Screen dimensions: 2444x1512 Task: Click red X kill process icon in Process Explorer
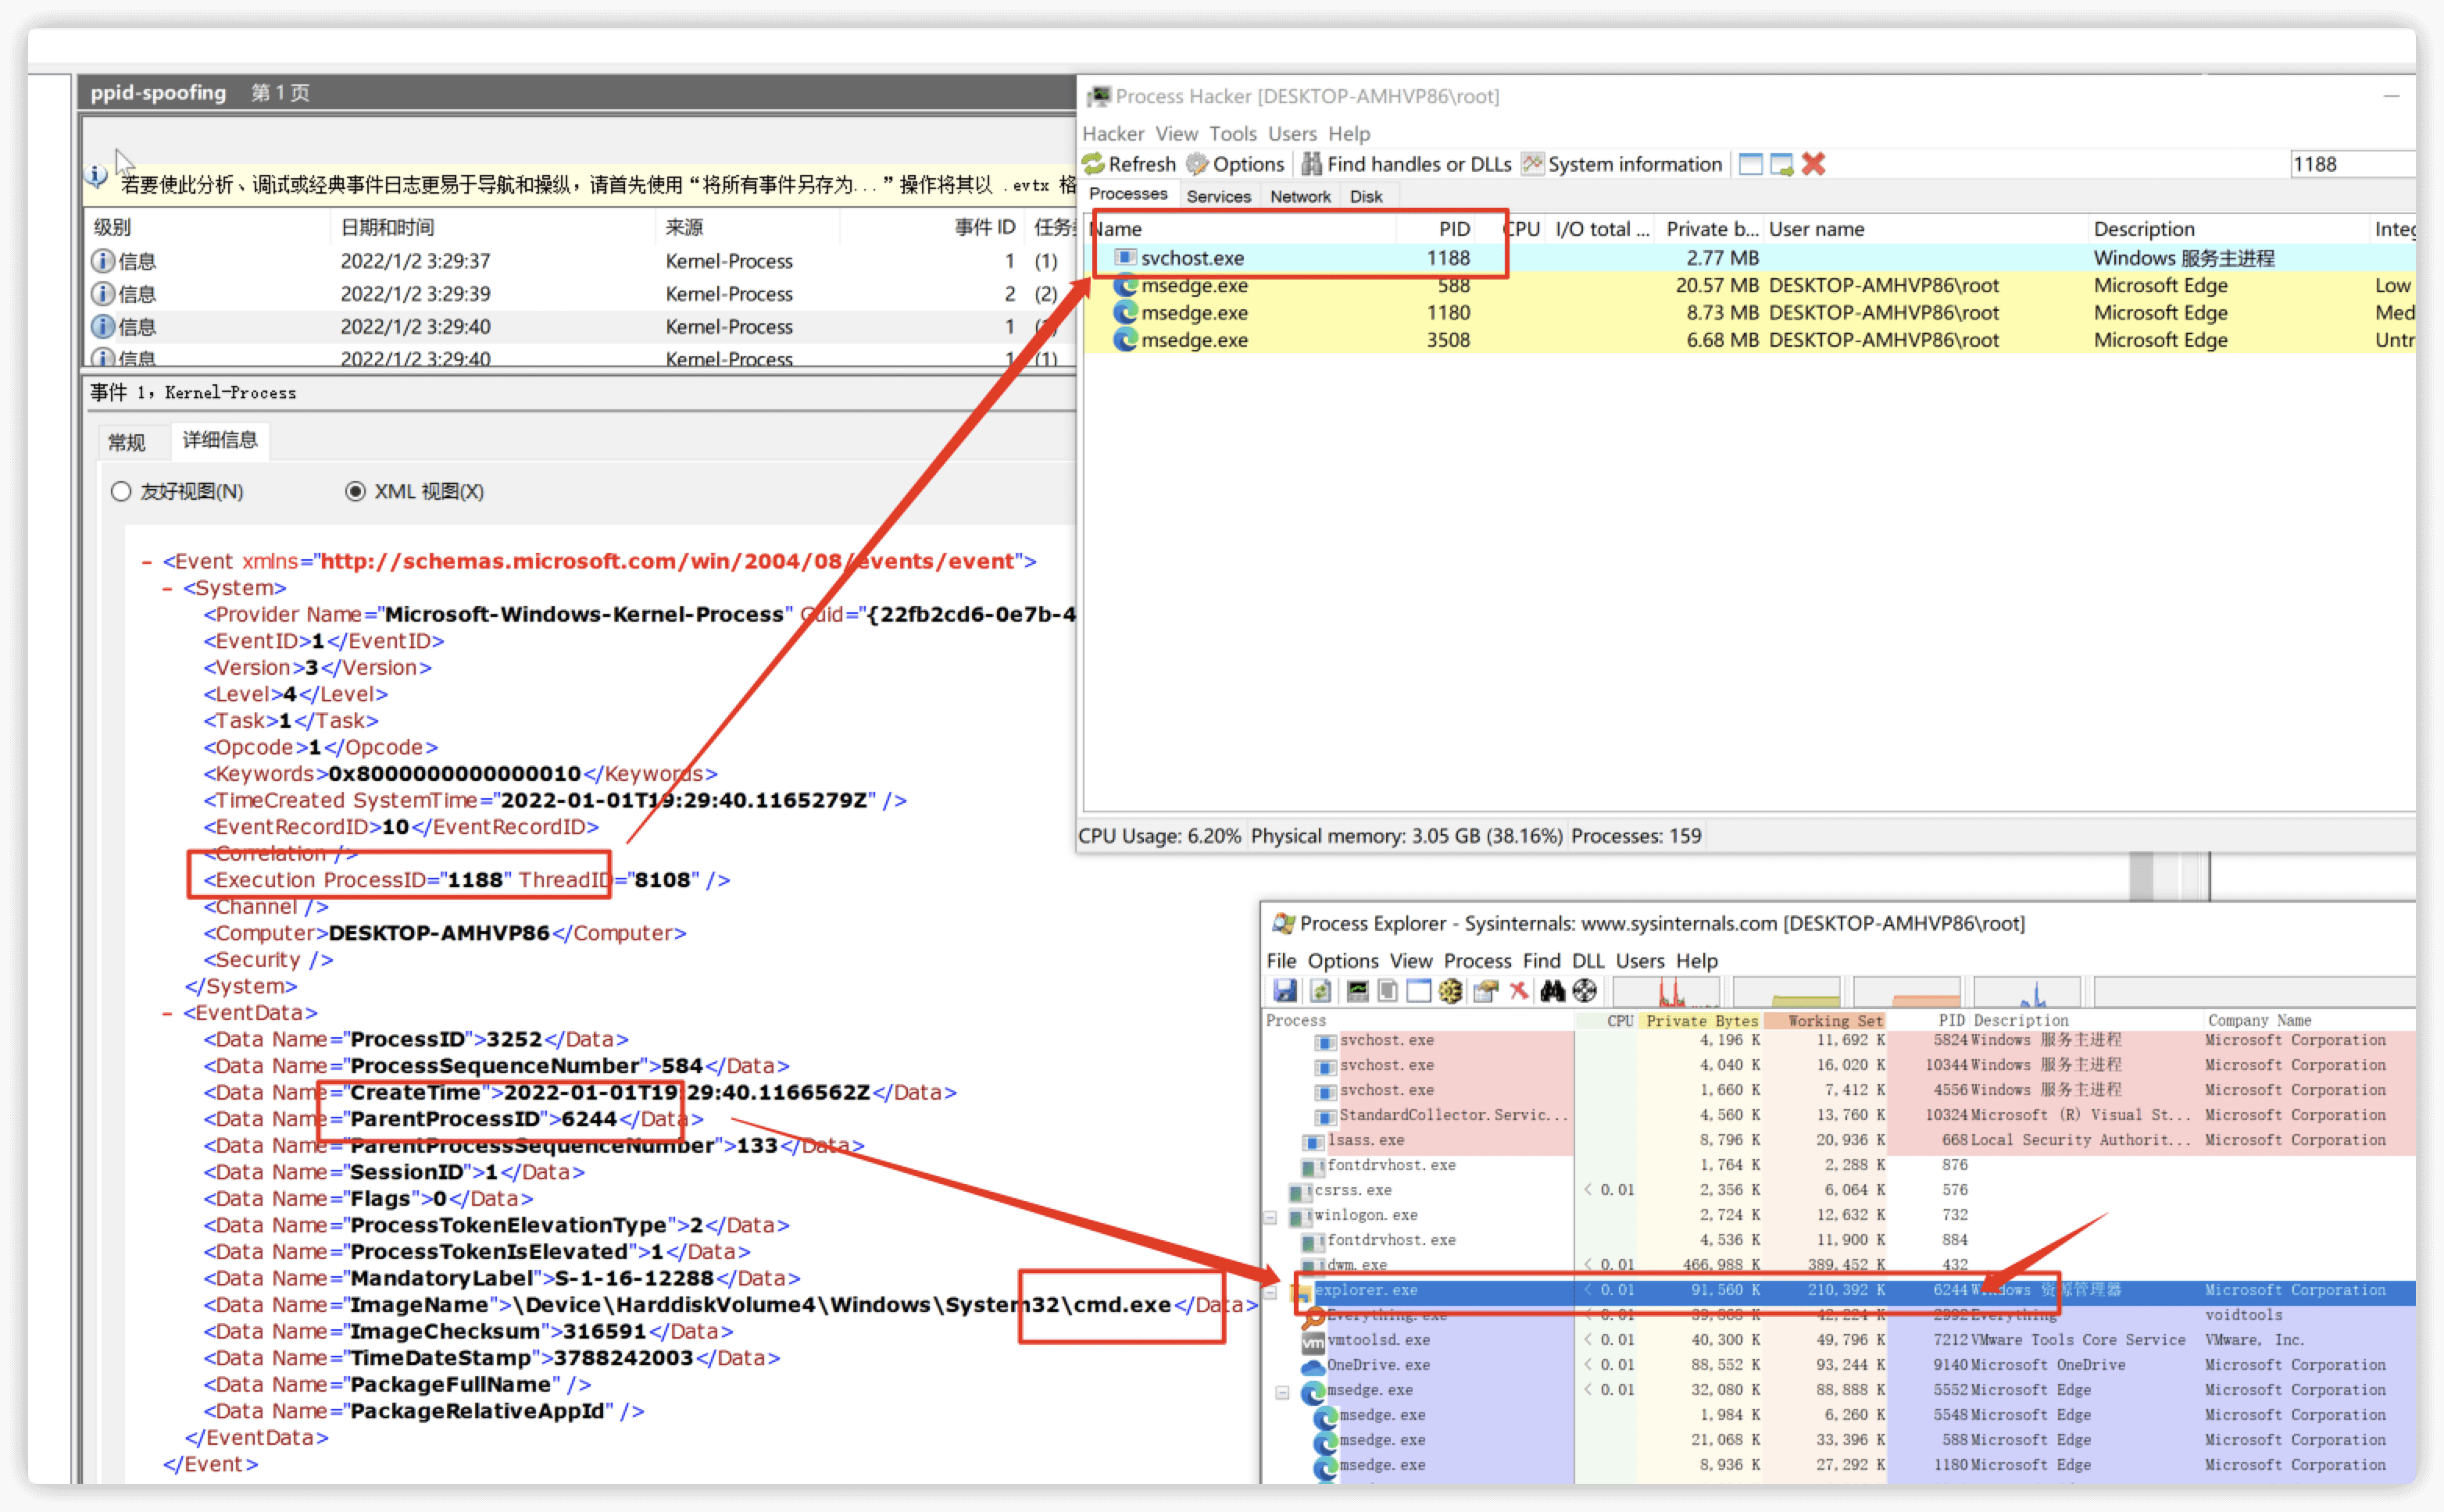point(1519,991)
